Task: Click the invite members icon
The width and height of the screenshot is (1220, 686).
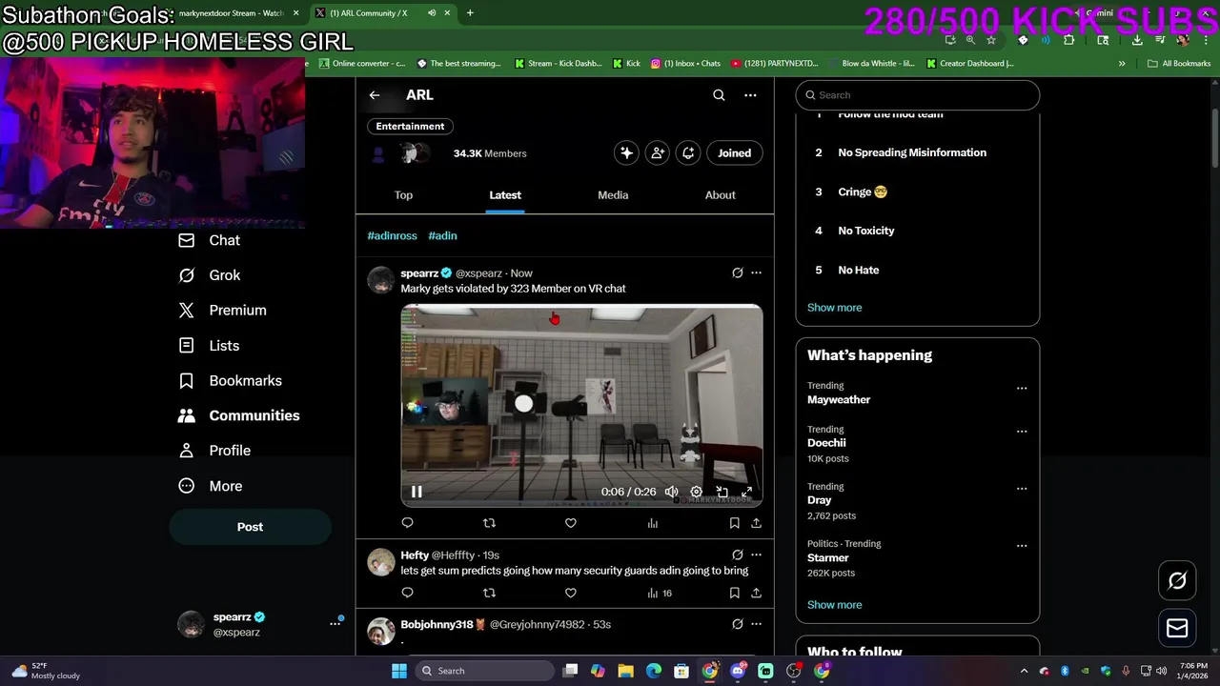Action: (x=658, y=152)
